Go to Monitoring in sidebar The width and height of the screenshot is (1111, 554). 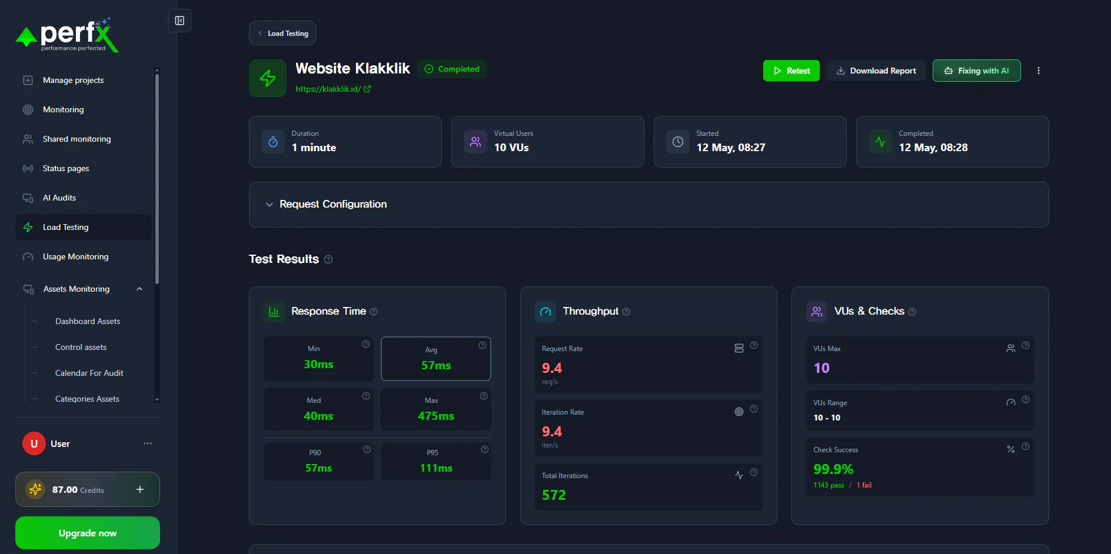coord(84,109)
